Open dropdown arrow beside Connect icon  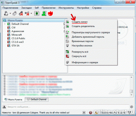[10, 13]
